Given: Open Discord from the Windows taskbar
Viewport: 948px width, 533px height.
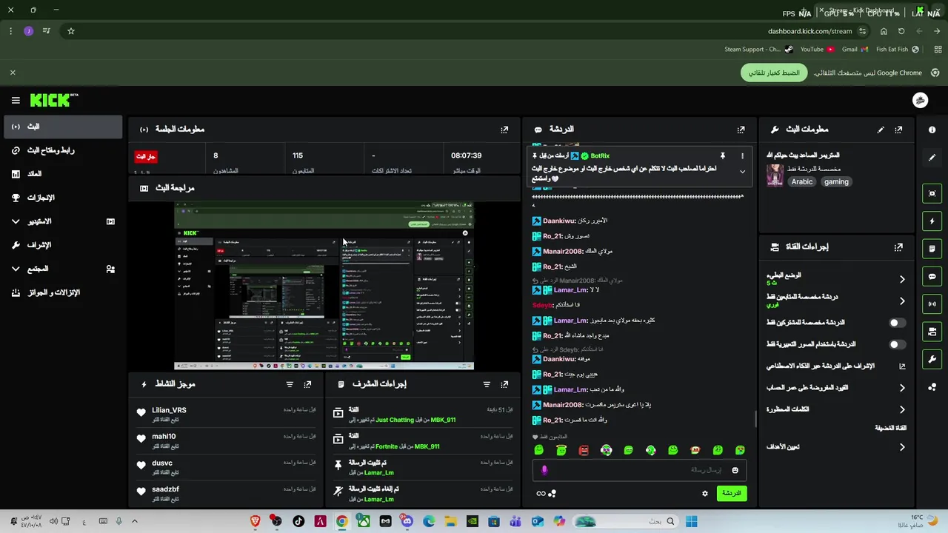Looking at the screenshot, I should pyautogui.click(x=407, y=521).
